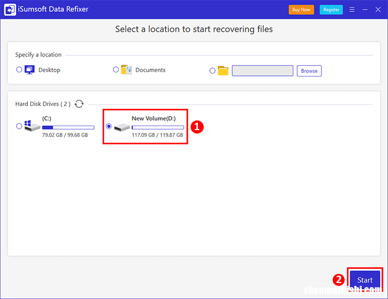Select the Documents radio button
The width and height of the screenshot is (388, 299).
pyautogui.click(x=116, y=70)
